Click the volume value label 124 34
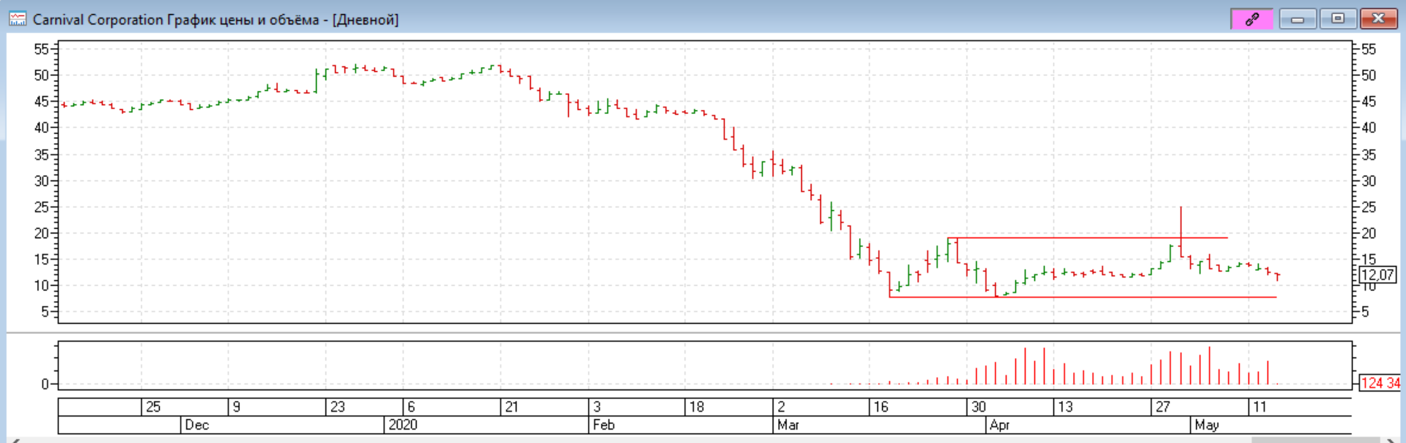1406x443 pixels. (1380, 383)
